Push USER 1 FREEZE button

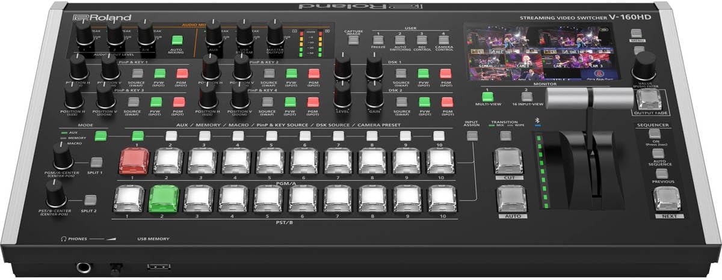(378, 40)
